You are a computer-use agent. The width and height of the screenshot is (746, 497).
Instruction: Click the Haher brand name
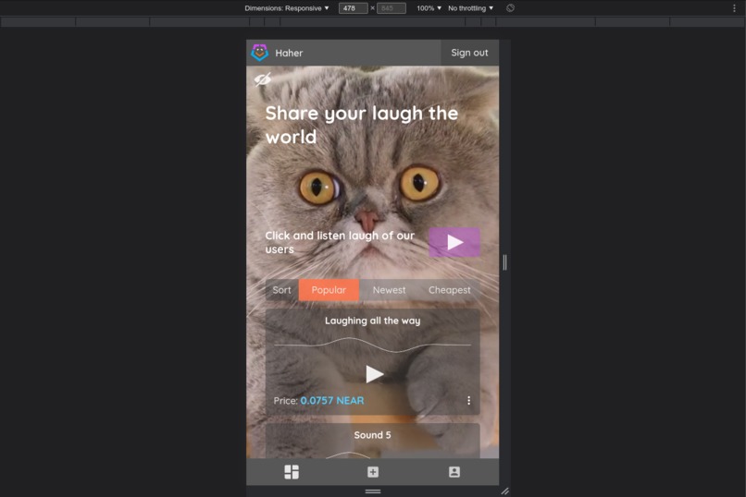(x=289, y=54)
